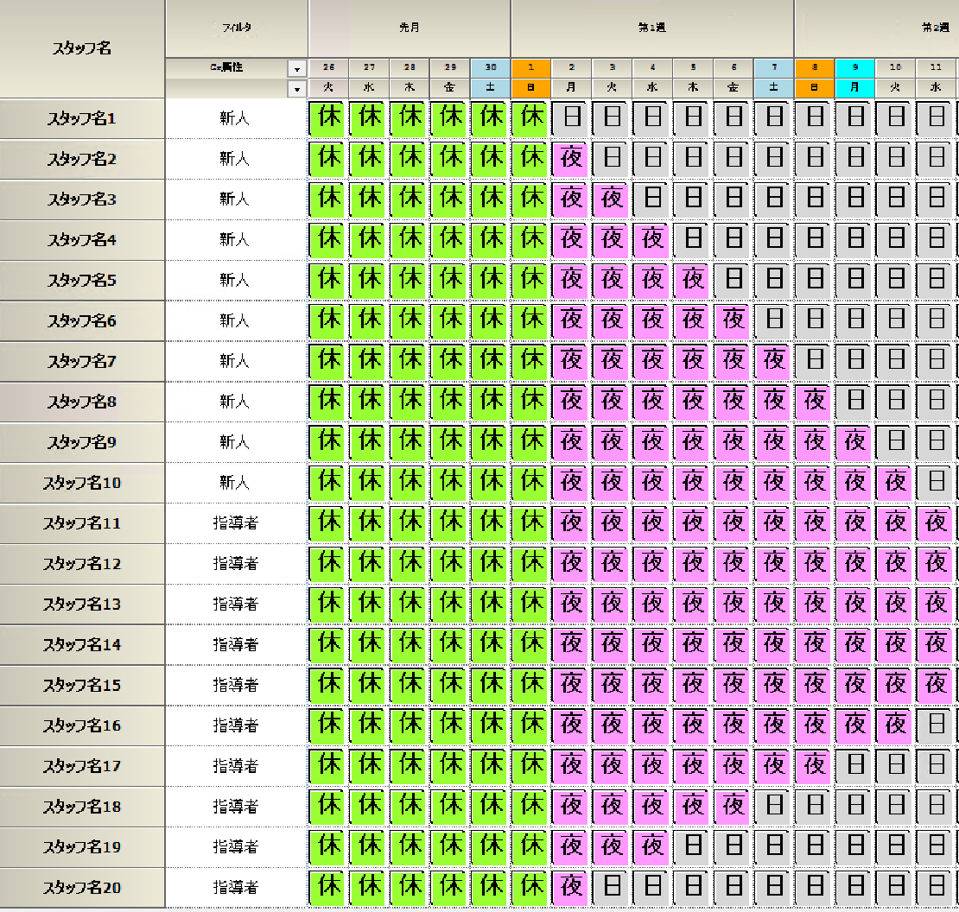Click スタッフ名1 日 shift on date 8
This screenshot has width=959, height=912.
[x=814, y=118]
